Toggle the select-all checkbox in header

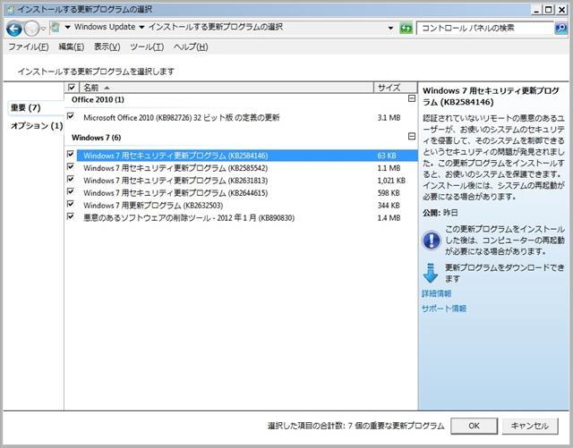coord(72,88)
